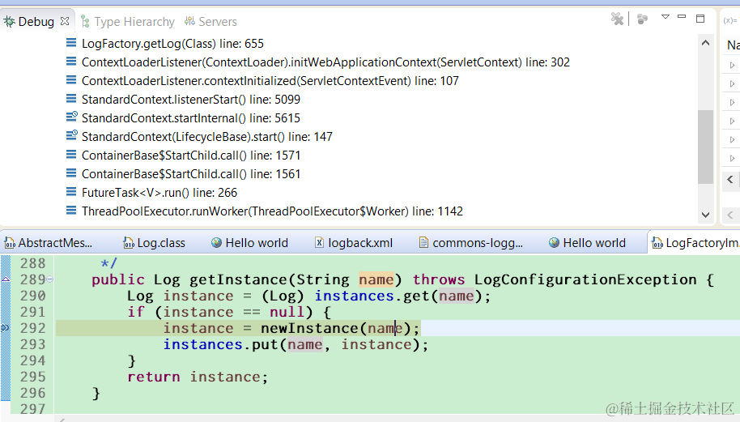Select stack frame StandardContext.startInternal() line: 5615
Image resolution: width=740 pixels, height=422 pixels.
tap(190, 118)
